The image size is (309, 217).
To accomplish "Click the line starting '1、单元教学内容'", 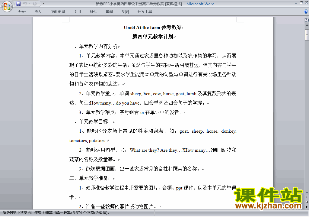I will (x=158, y=56).
